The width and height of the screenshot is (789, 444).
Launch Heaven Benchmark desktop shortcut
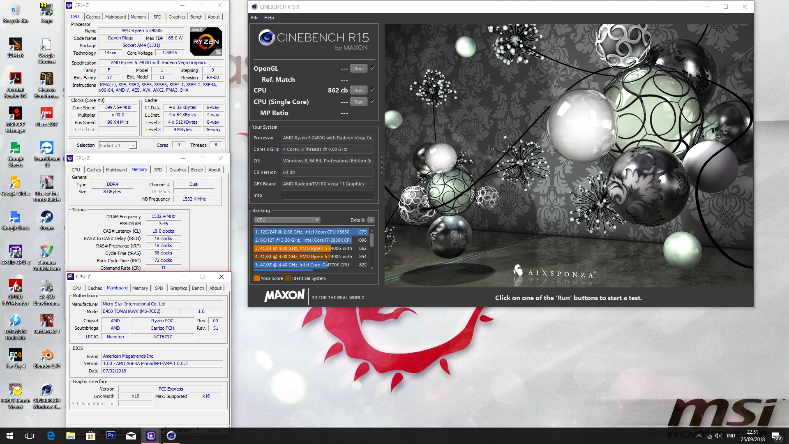tap(46, 86)
